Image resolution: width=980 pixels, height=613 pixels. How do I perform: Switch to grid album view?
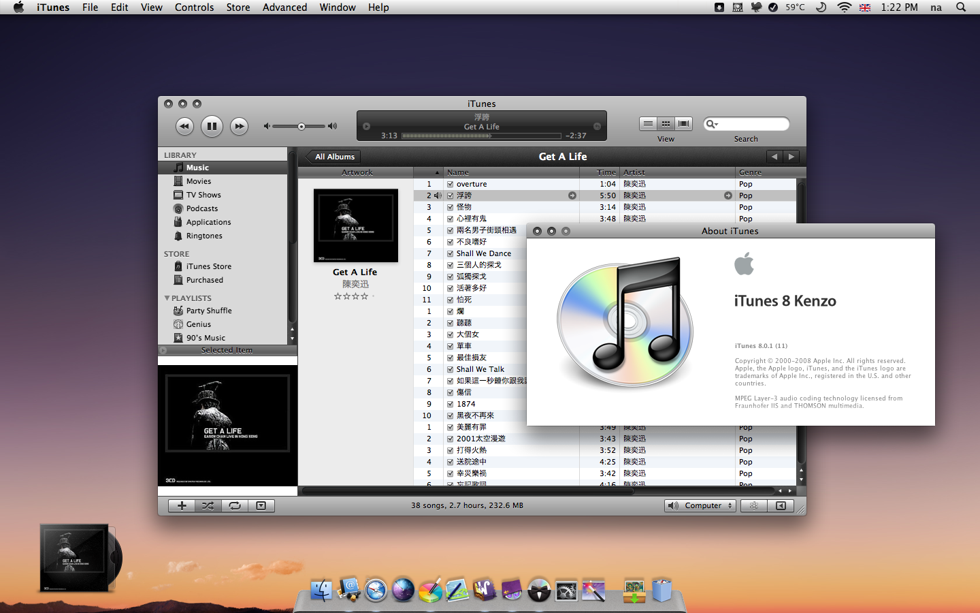click(x=666, y=123)
